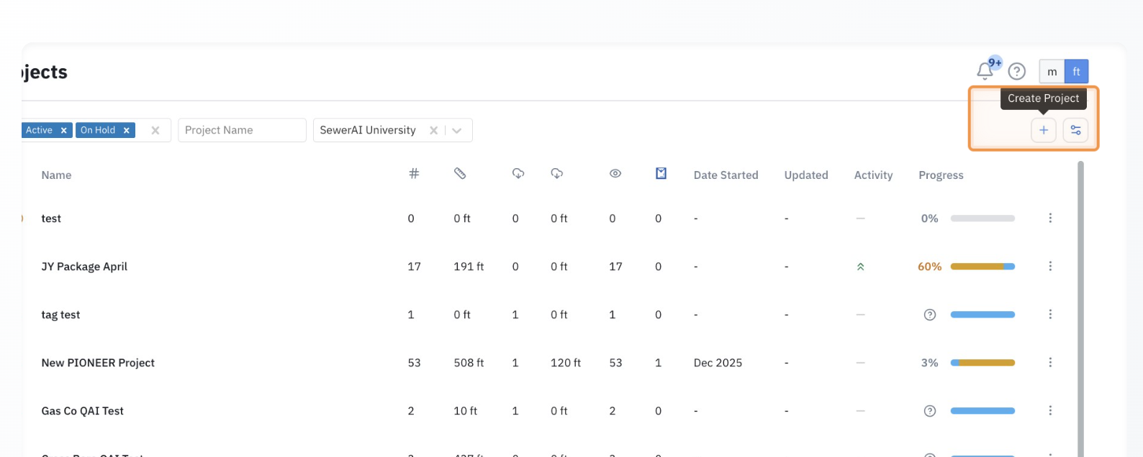The image size is (1143, 457).
Task: Open the filter settings sliders button
Action: point(1075,130)
